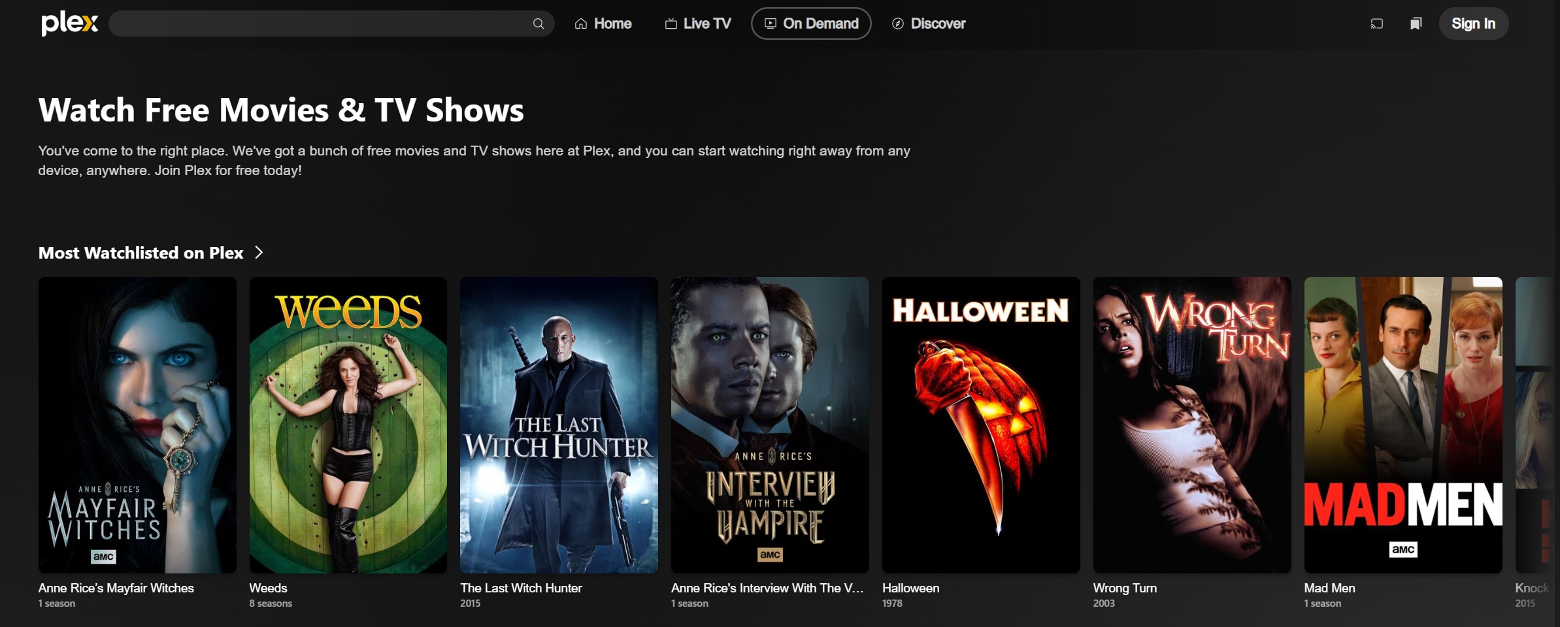Screen dimensions: 1560x627
Task: Click the search magnifier icon
Action: [538, 24]
